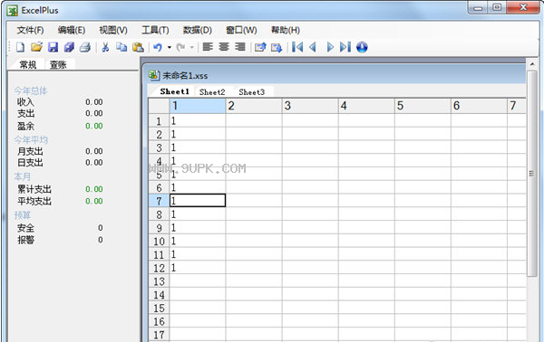Open the 窗口(W) menu
544x342 pixels.
point(241,31)
